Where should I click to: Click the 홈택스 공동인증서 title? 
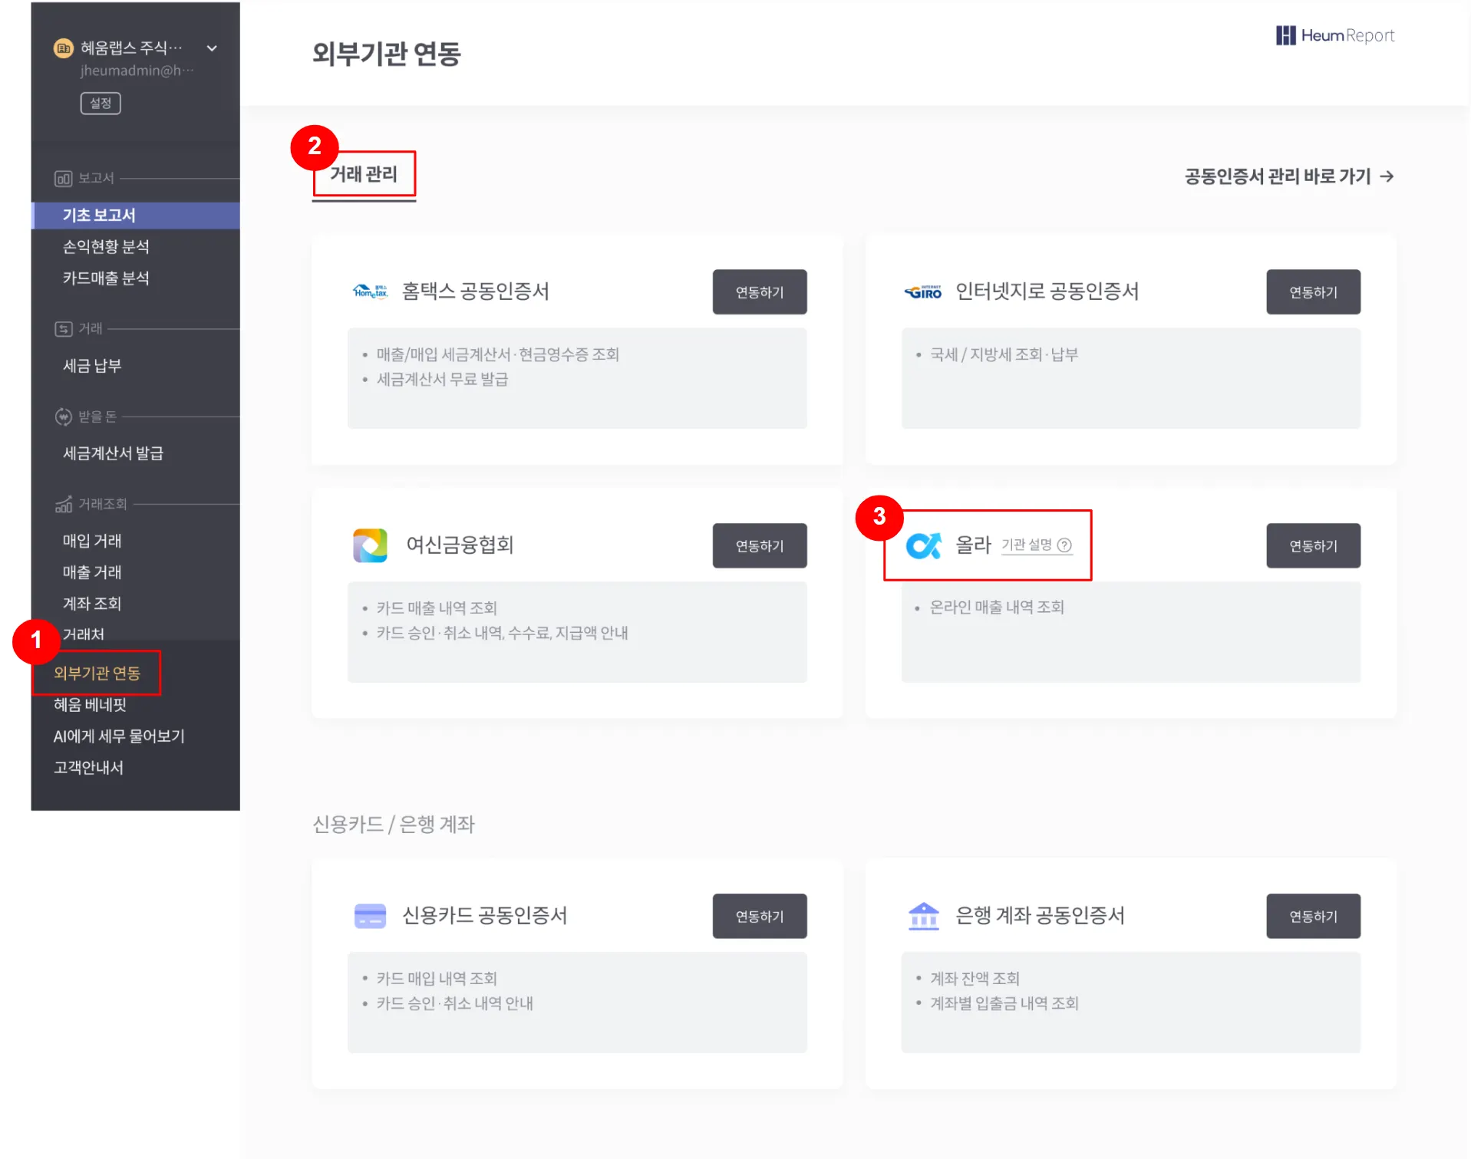pos(476,291)
